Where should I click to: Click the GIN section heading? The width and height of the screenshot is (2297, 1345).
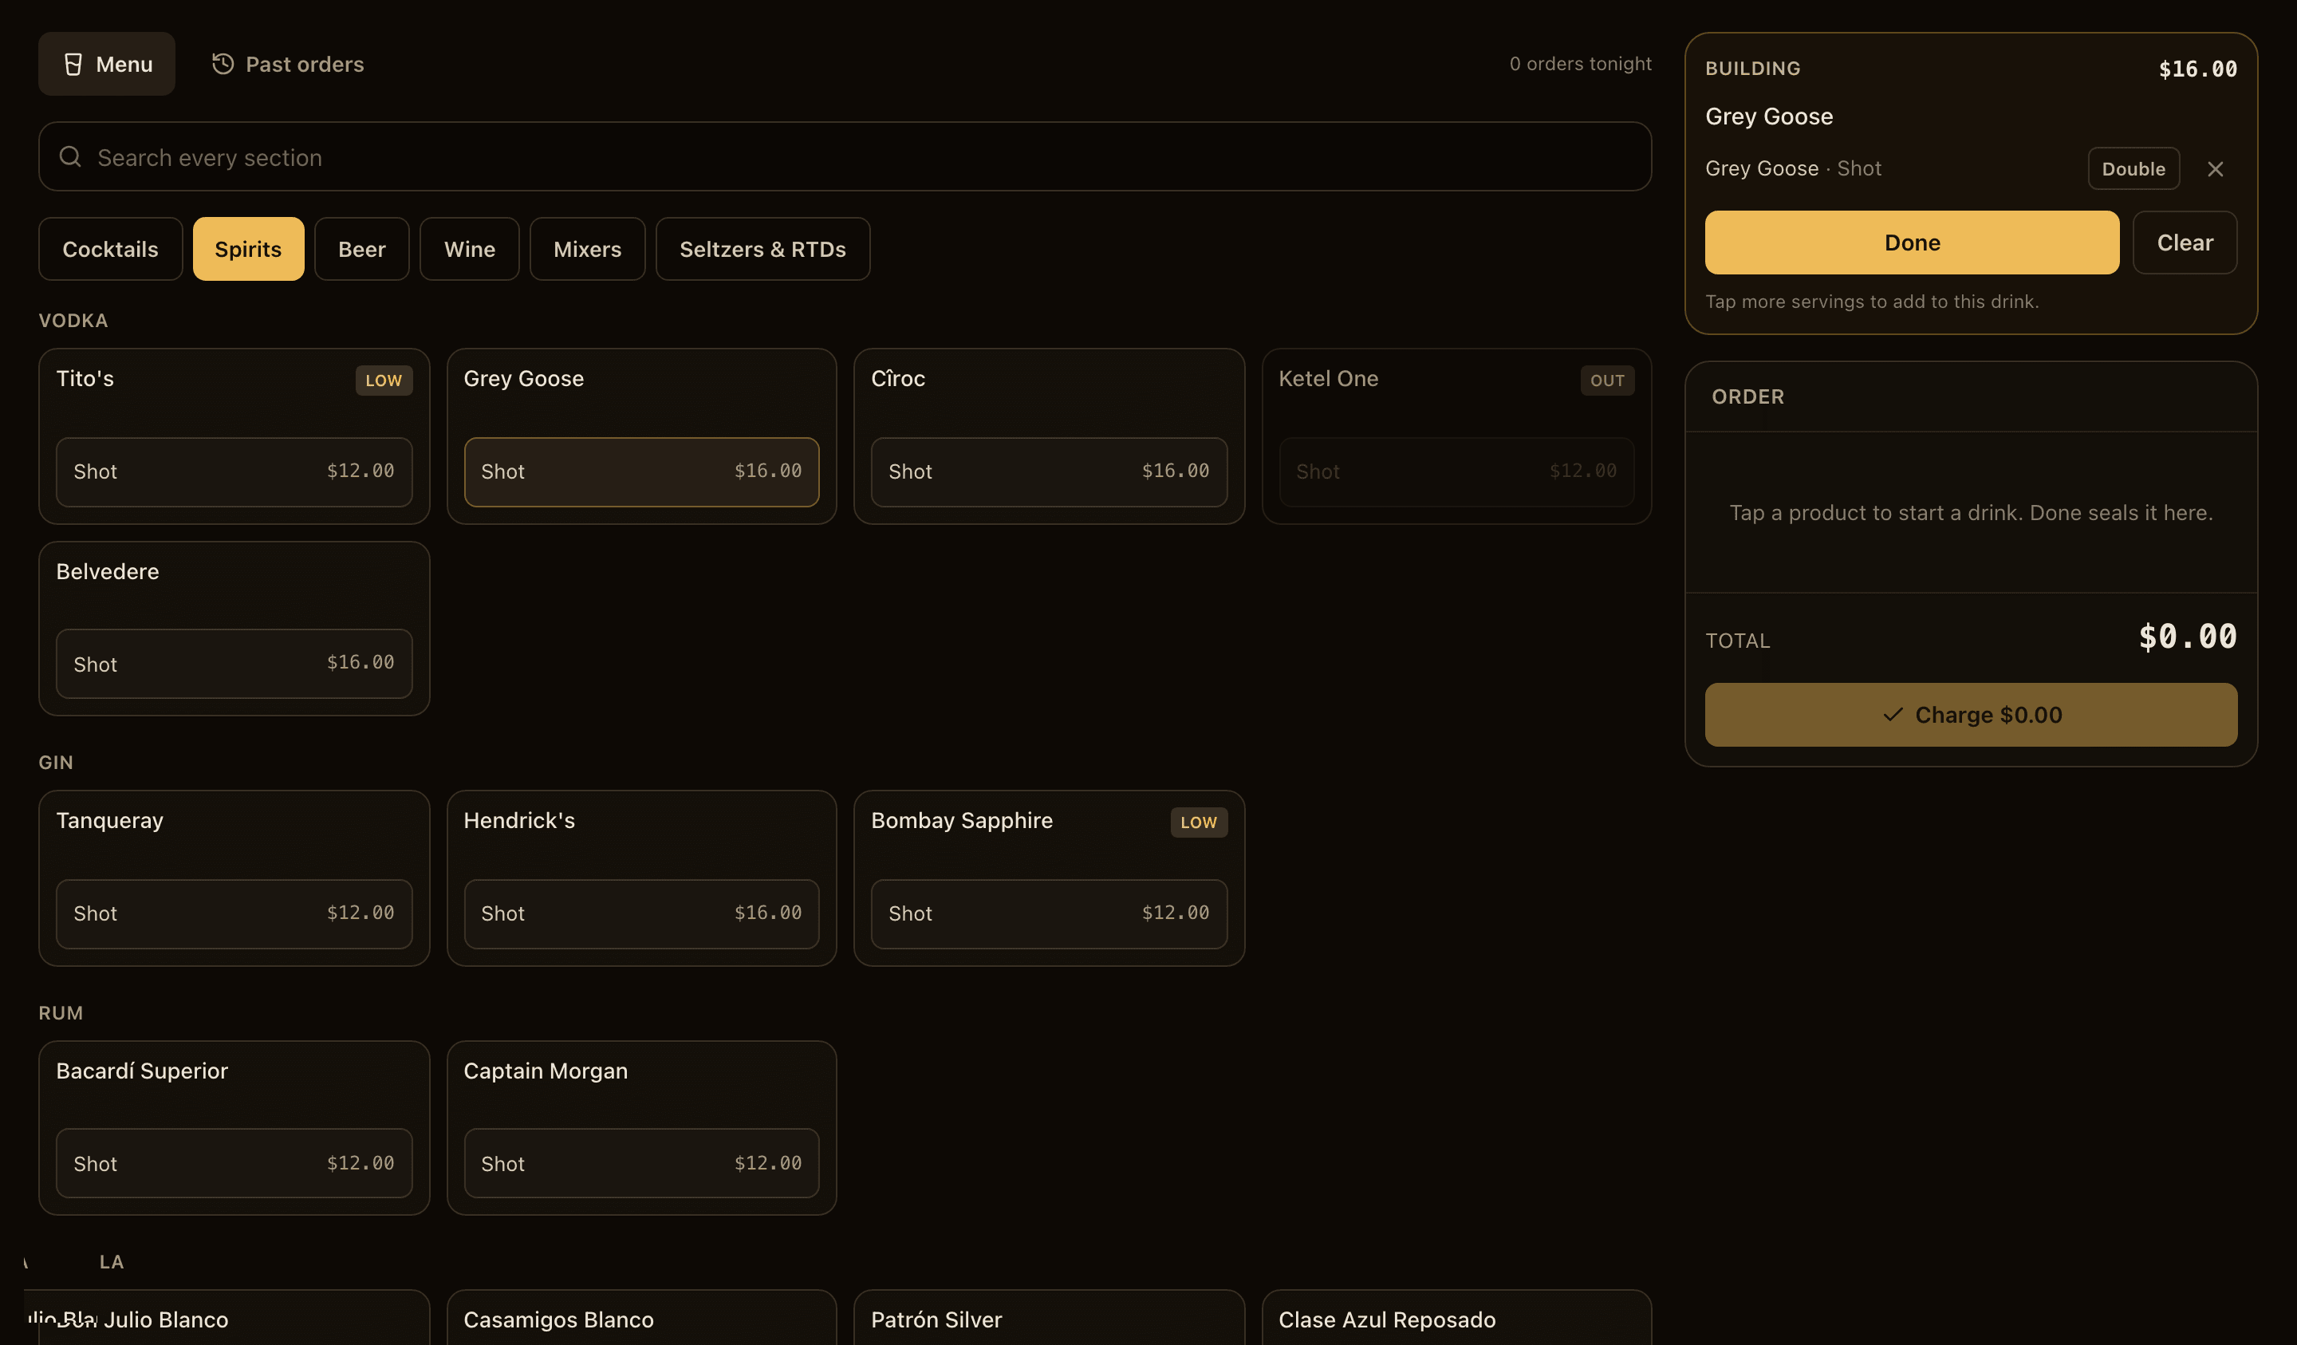(x=56, y=763)
